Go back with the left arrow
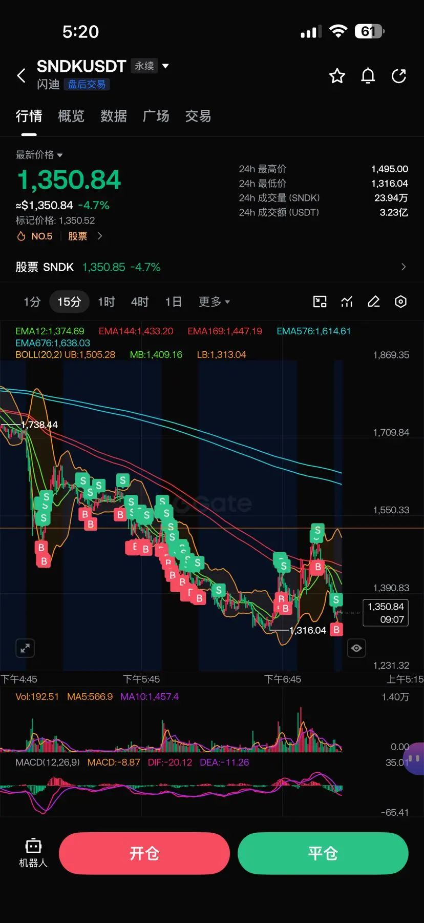Screen dimensions: 424x923 pyautogui.click(x=21, y=75)
